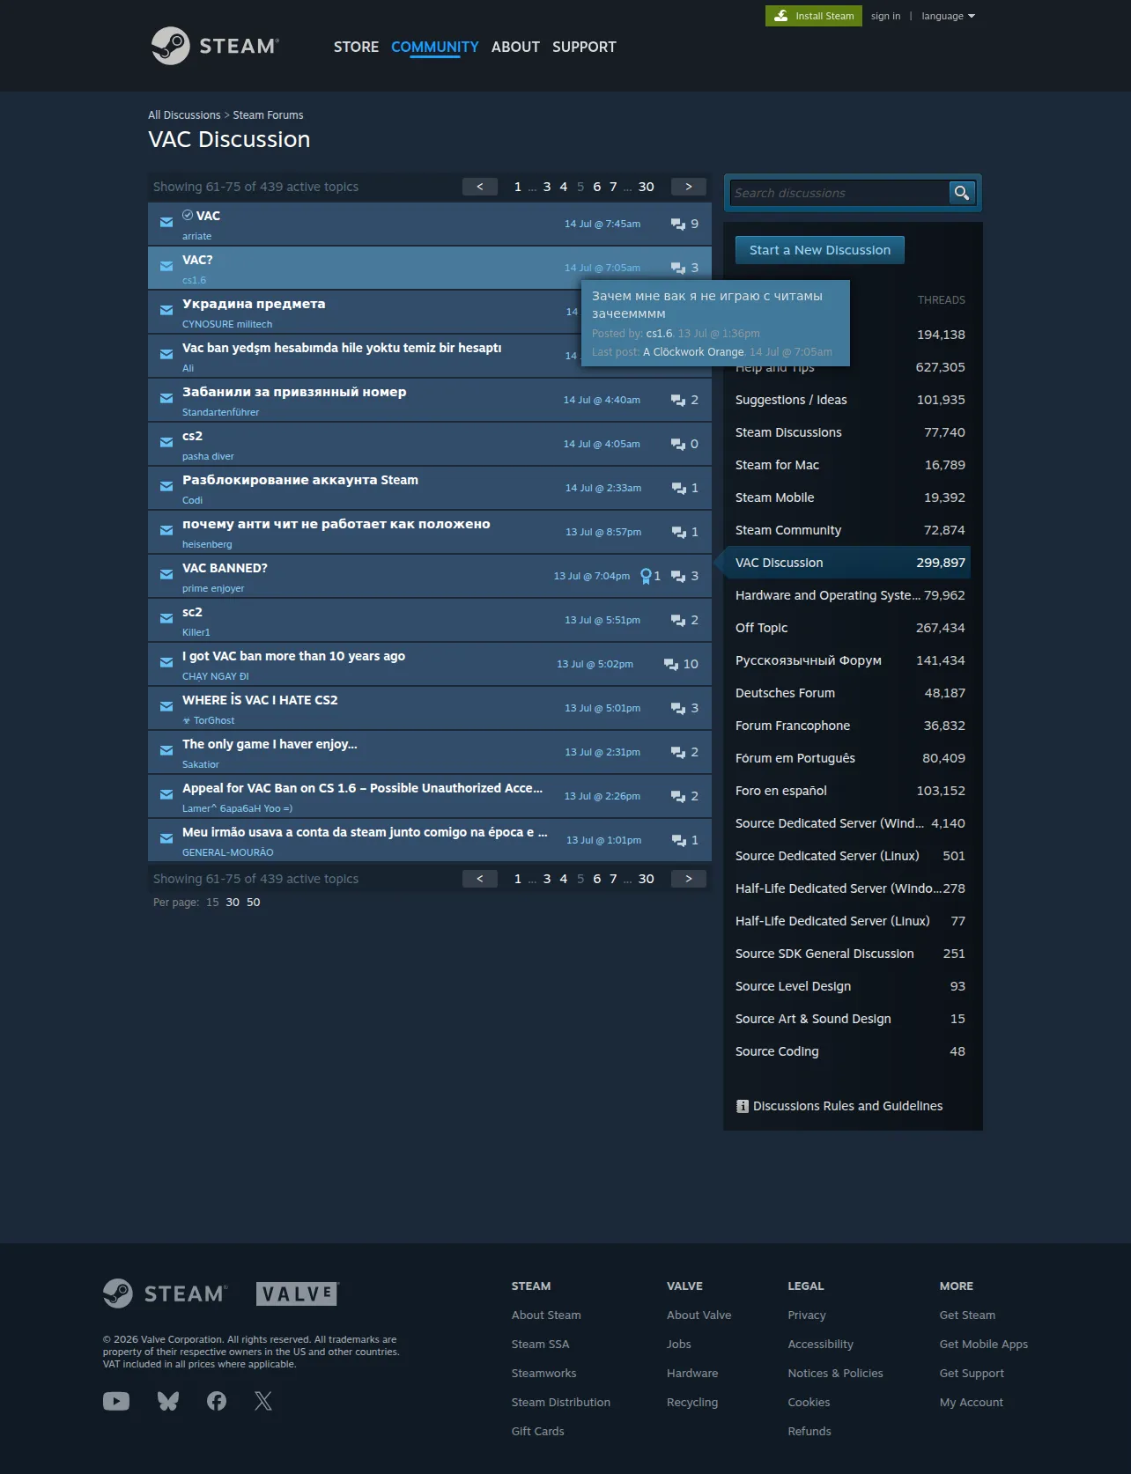Image resolution: width=1131 pixels, height=1474 pixels.
Task: Open poster 'cs1.6' link in the preview tooltip
Action: [659, 334]
